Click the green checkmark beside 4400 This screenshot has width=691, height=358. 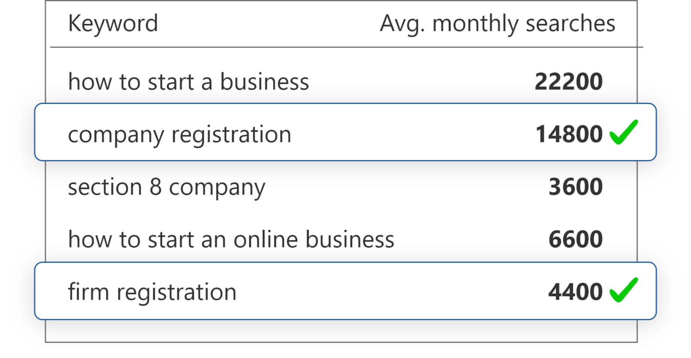624,290
